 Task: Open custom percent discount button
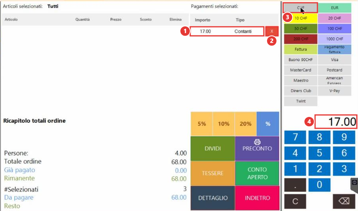tap(268, 124)
